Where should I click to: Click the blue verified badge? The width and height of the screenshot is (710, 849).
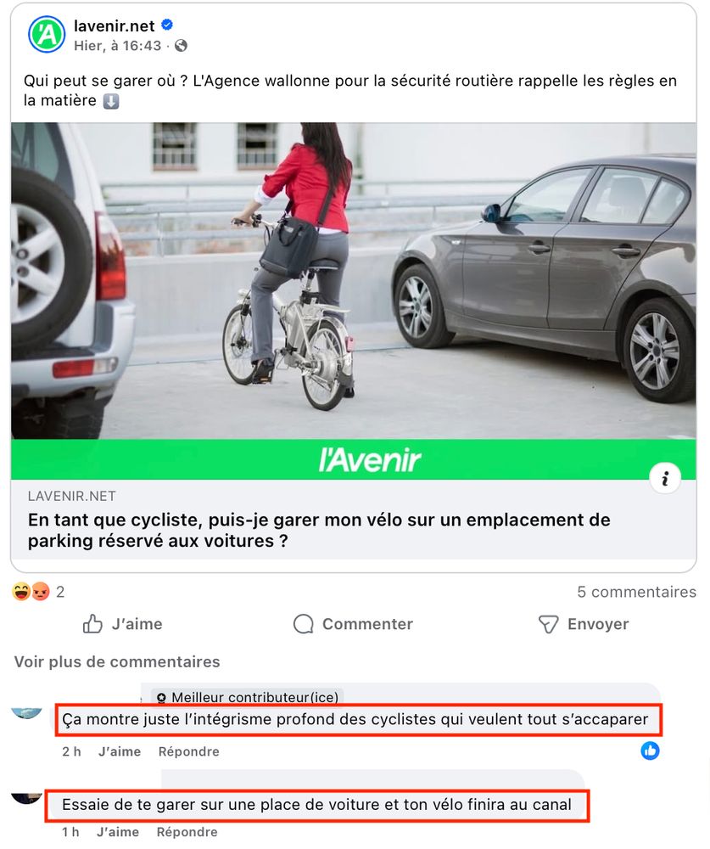[x=167, y=25]
